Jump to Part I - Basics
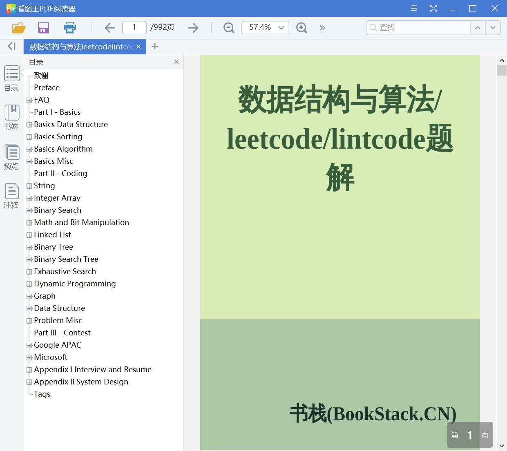This screenshot has height=451, width=507. pos(57,112)
